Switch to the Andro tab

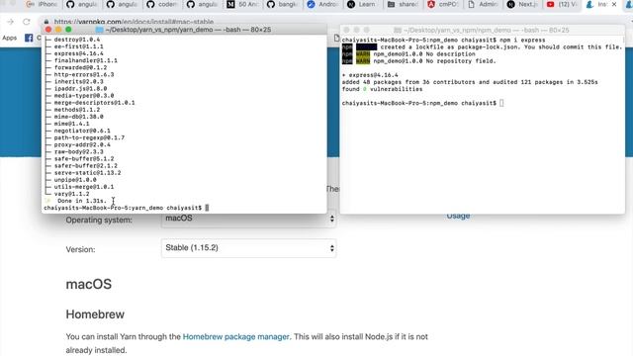(322, 4)
